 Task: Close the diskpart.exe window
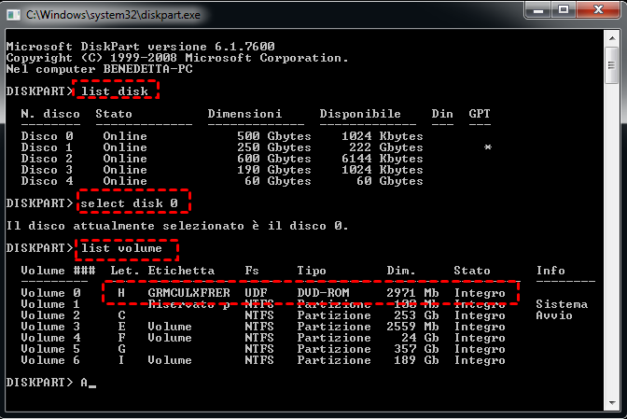pos(597,10)
